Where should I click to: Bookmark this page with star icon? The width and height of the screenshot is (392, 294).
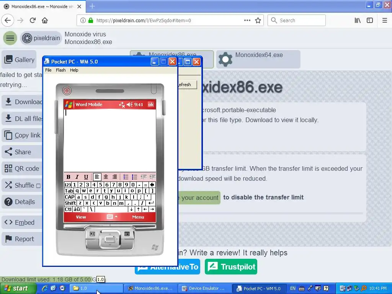pyautogui.click(x=258, y=20)
